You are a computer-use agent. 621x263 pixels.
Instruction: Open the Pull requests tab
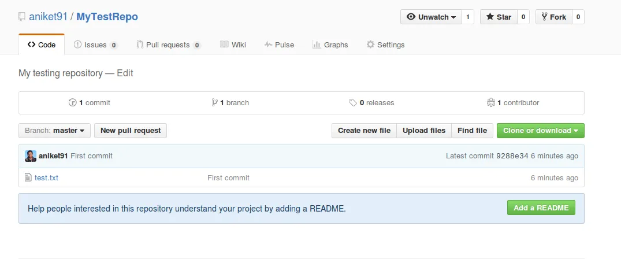click(168, 45)
